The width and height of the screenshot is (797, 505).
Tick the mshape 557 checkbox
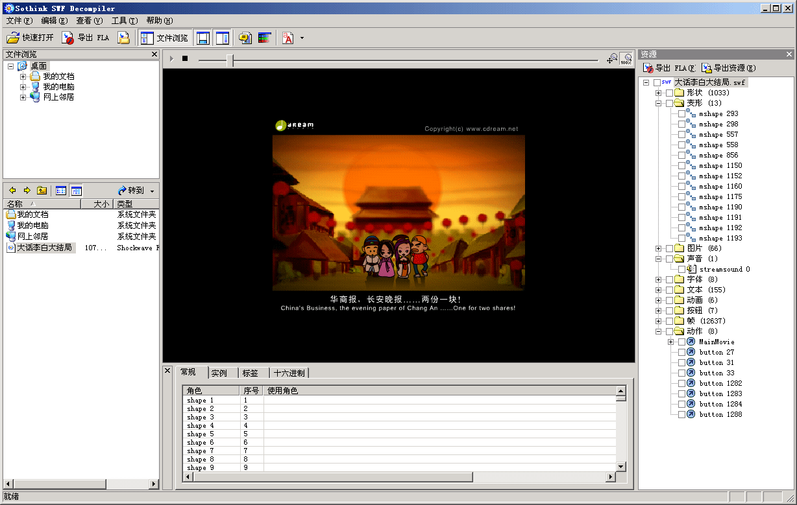pos(681,134)
